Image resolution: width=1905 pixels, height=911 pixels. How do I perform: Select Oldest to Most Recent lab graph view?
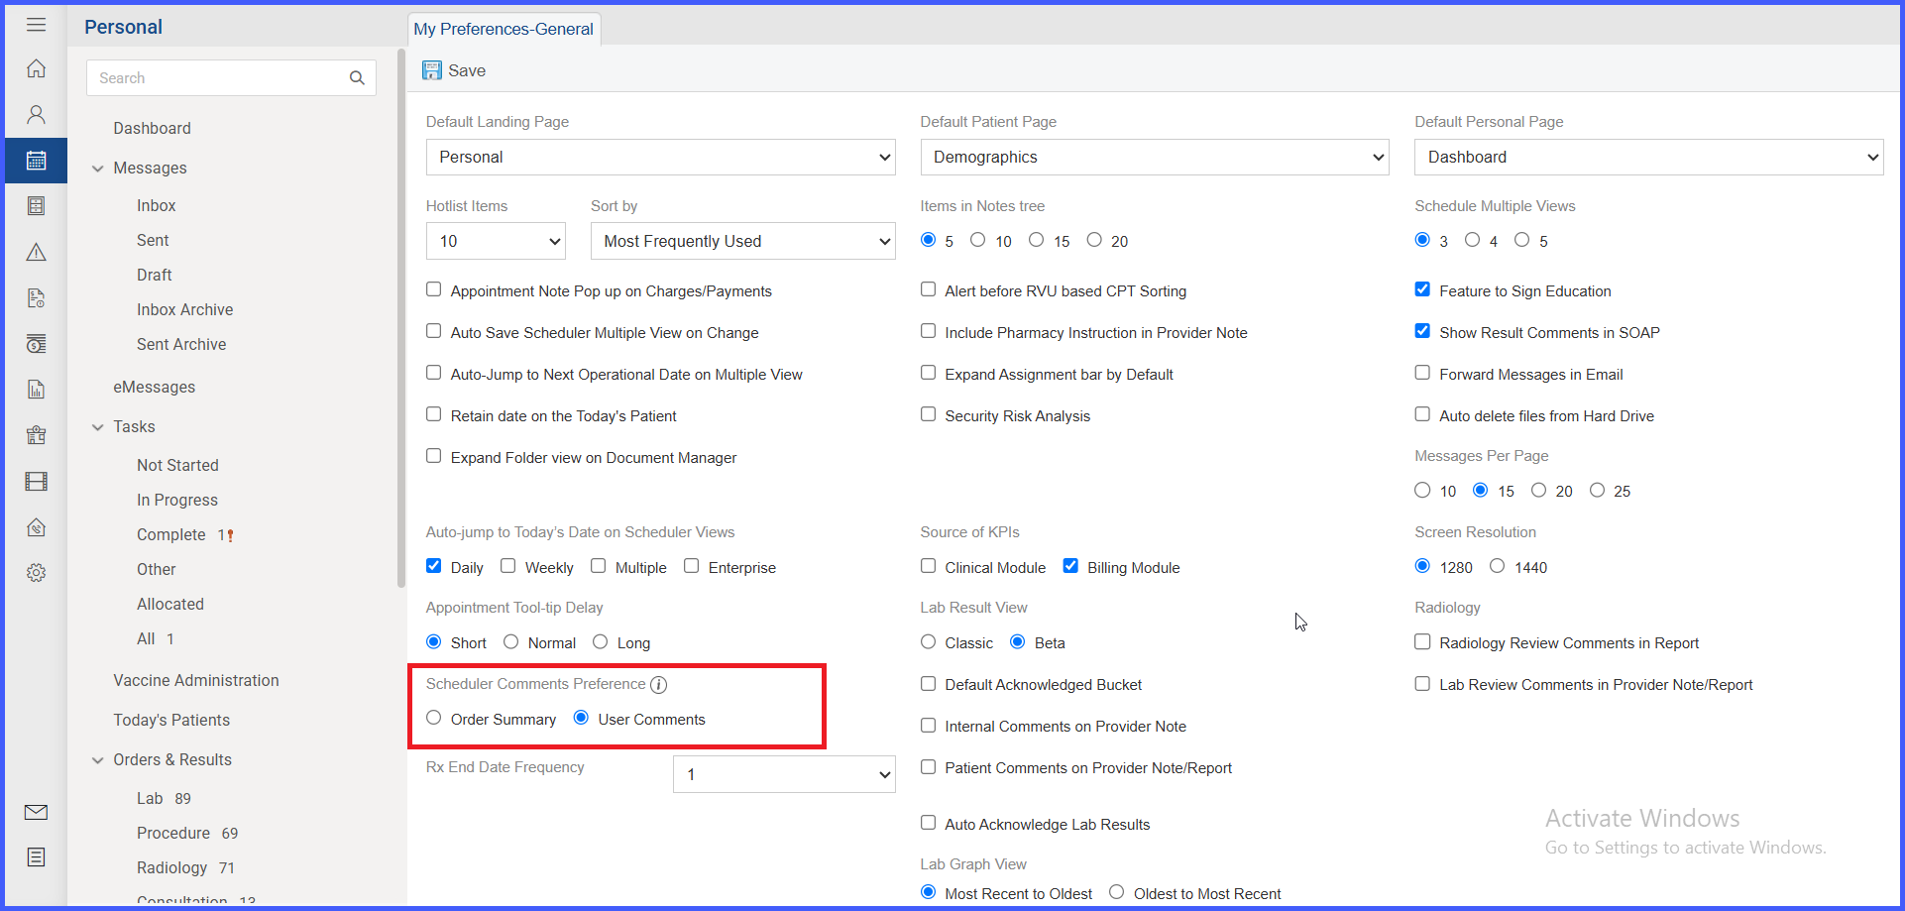[1116, 892]
